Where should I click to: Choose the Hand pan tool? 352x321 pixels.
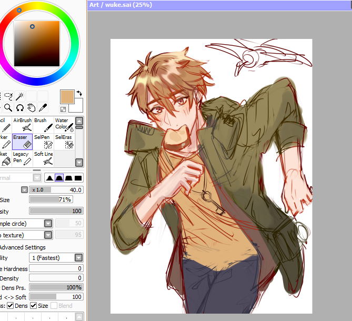tap(31, 108)
